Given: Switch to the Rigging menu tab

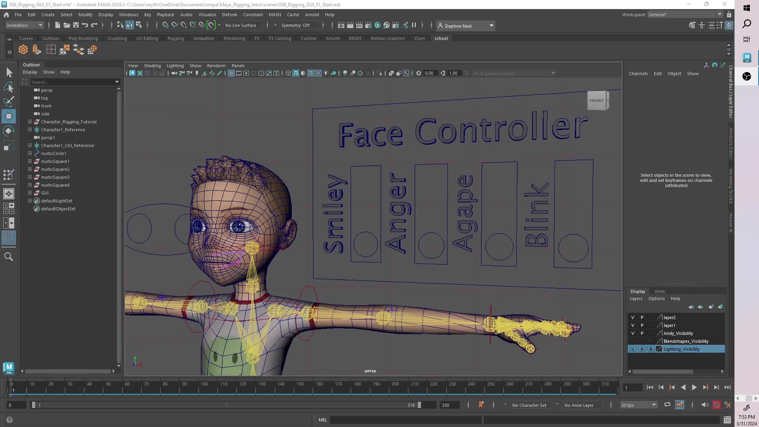Looking at the screenshot, I should [x=176, y=38].
